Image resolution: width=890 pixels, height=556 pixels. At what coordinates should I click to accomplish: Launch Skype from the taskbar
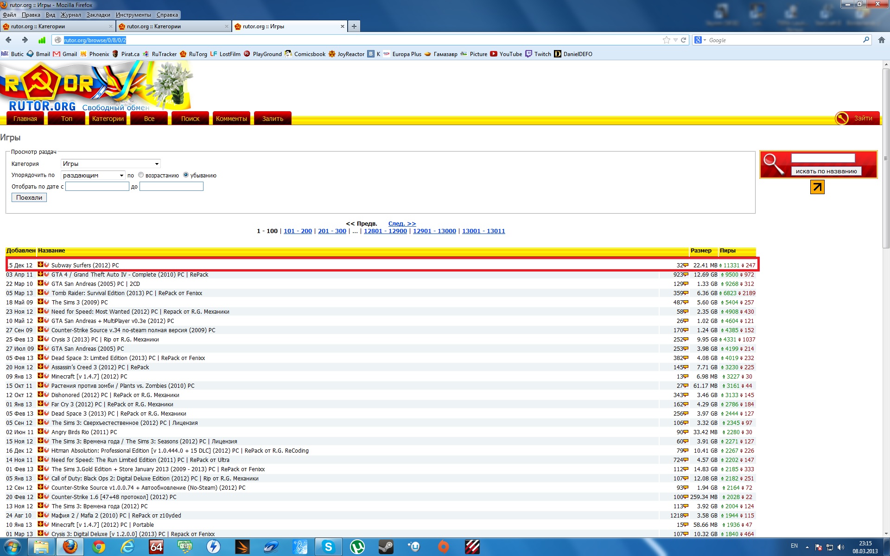(x=328, y=547)
